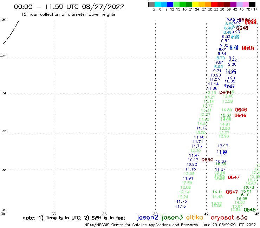
Task: Click the red 30–33 ft legend swatch
Action: pos(214,4)
